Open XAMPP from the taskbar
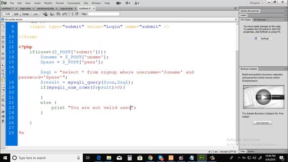The height and width of the screenshot is (162, 288). click(x=171, y=158)
